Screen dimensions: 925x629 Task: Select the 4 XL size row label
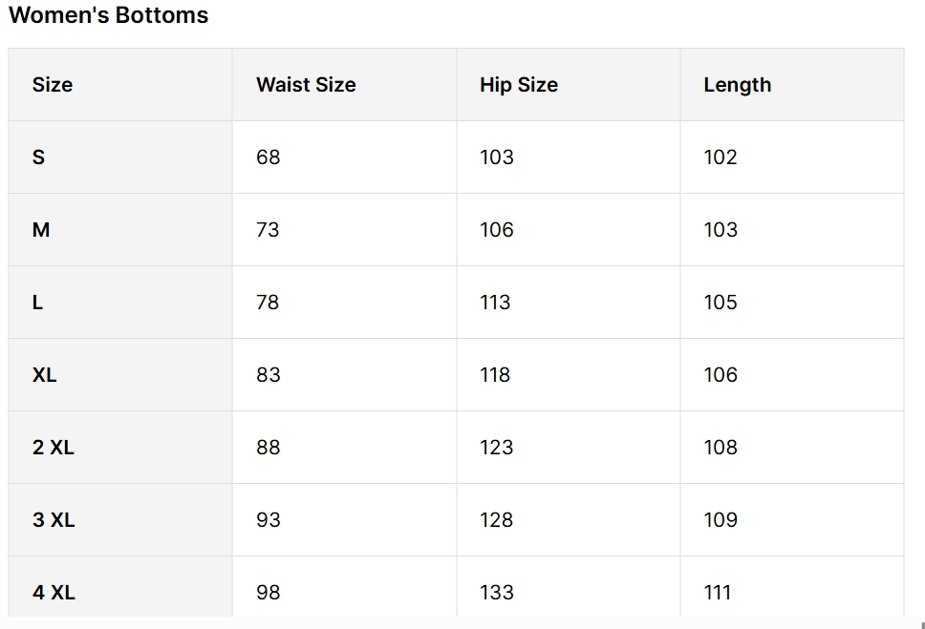tap(54, 593)
